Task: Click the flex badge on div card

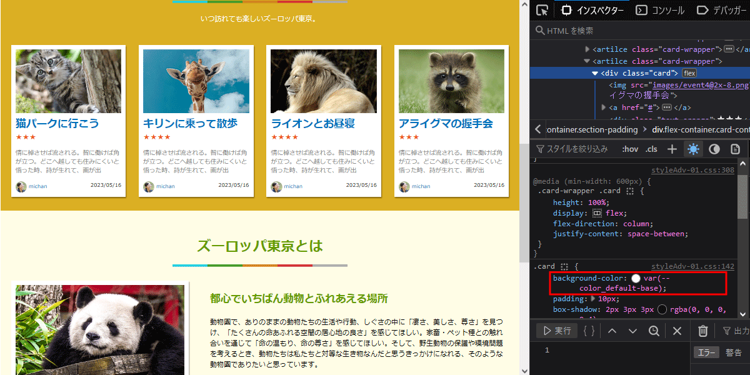Action: tap(689, 73)
